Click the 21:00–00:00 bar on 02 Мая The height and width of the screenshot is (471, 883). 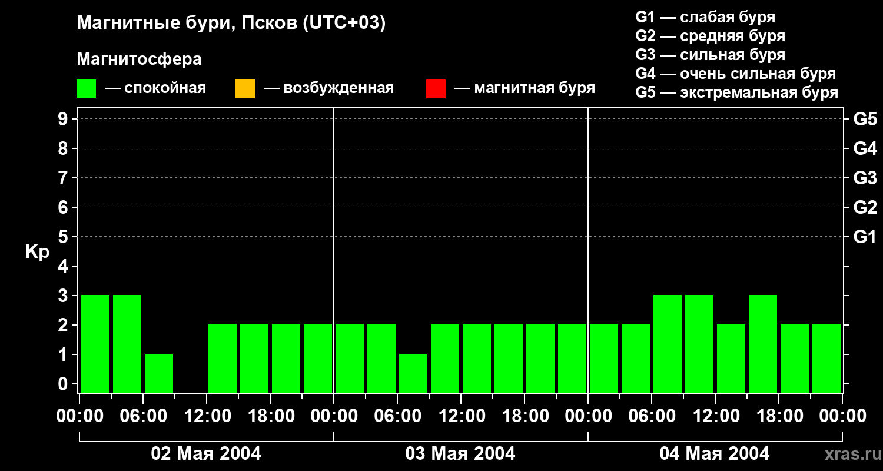tap(318, 359)
